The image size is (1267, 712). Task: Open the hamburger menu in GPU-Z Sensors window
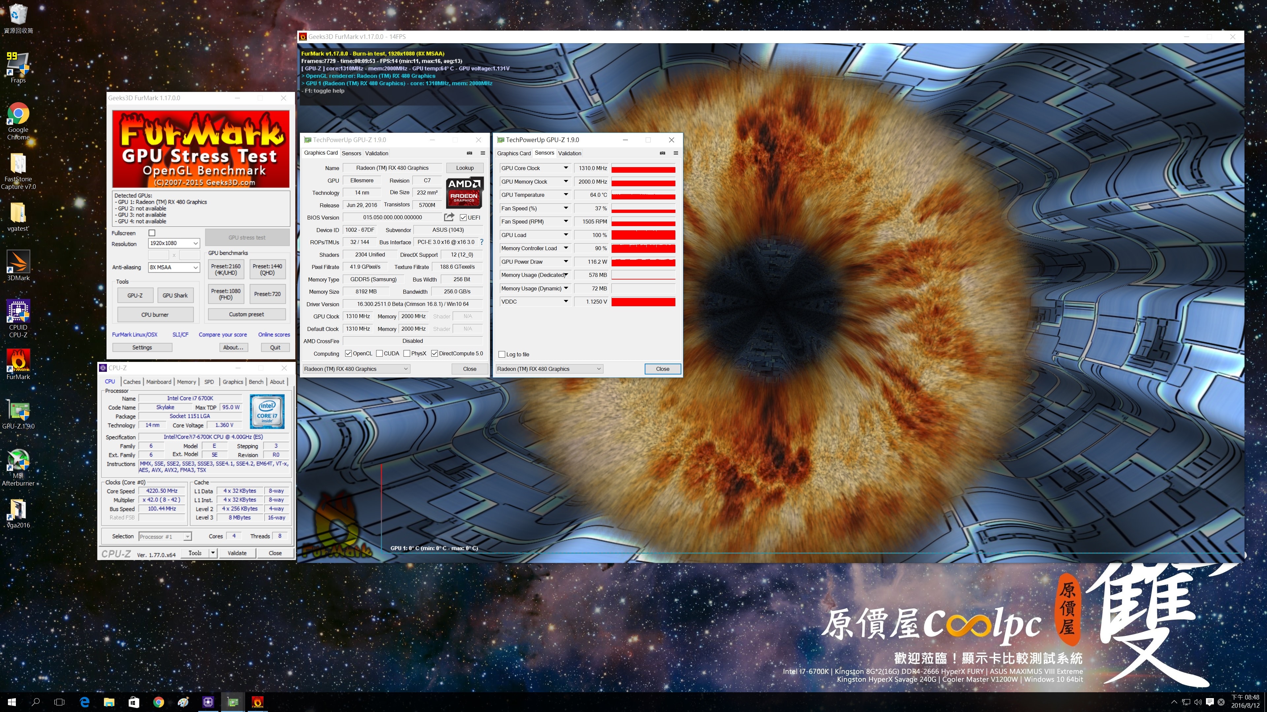point(676,153)
